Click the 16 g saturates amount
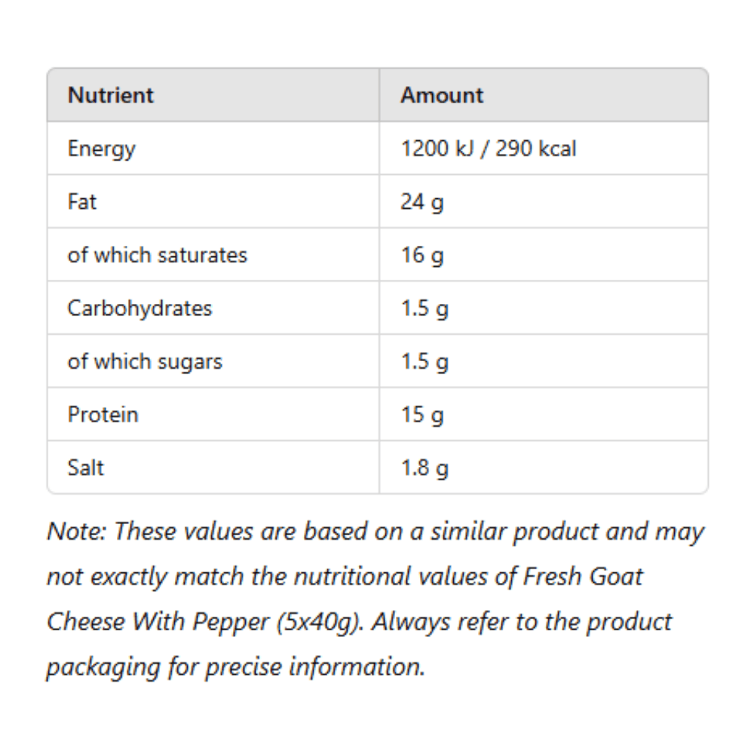This screenshot has height=754, width=754. pyautogui.click(x=422, y=256)
